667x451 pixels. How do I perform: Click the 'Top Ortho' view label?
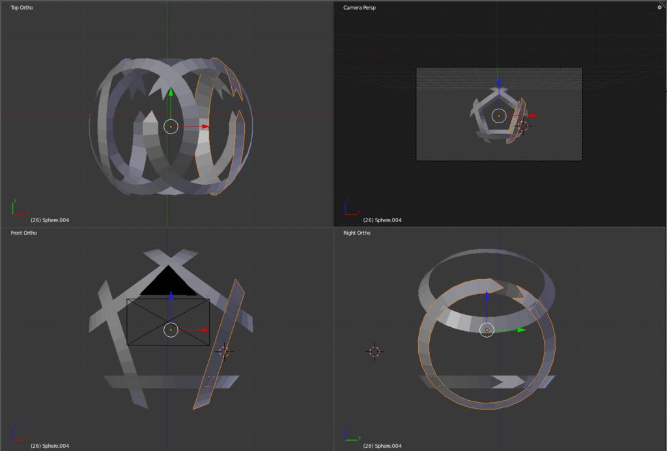(21, 8)
